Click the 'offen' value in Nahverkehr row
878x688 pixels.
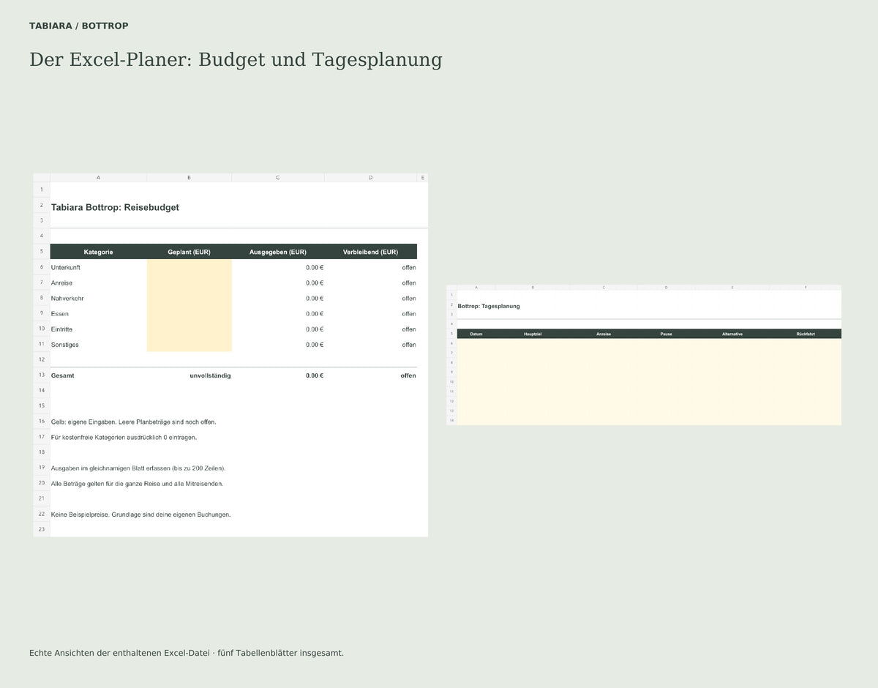(x=409, y=298)
